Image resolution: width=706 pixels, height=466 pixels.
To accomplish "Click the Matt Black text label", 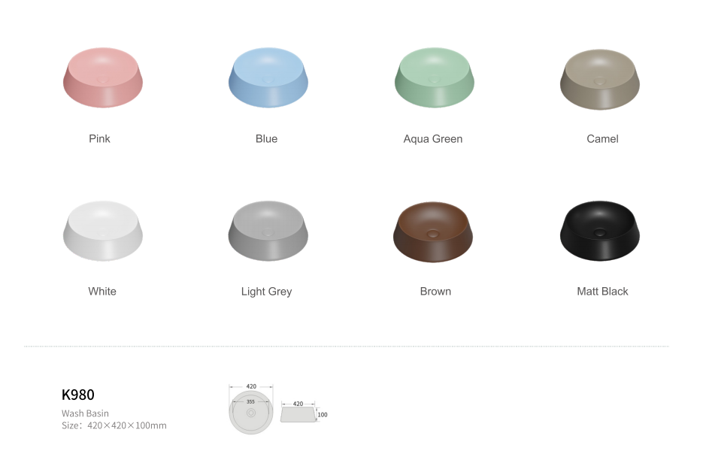I will click(x=602, y=292).
